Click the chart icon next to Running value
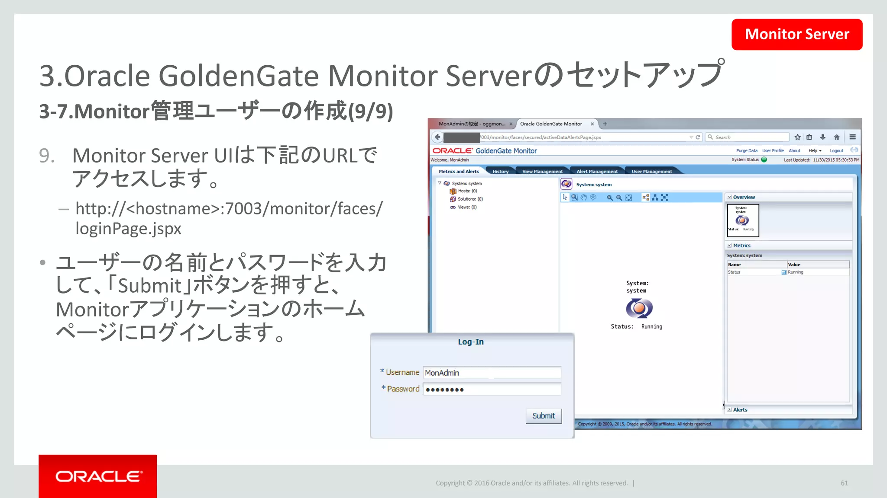887x498 pixels. coord(784,272)
